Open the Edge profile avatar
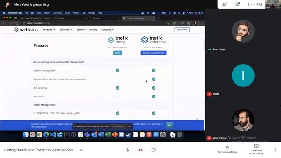The image size is (281, 158). [x=195, y=23]
